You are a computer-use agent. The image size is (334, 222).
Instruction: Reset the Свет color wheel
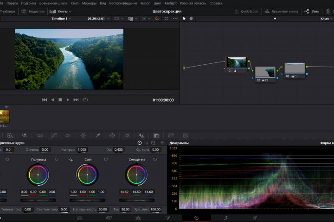[x=105, y=160]
